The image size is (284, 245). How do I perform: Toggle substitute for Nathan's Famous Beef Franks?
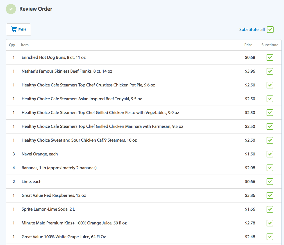click(x=270, y=71)
